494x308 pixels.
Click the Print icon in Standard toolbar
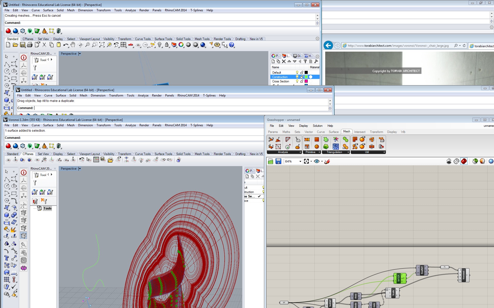click(30, 45)
